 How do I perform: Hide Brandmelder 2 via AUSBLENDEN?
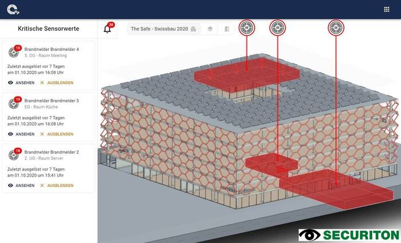[x=57, y=185]
